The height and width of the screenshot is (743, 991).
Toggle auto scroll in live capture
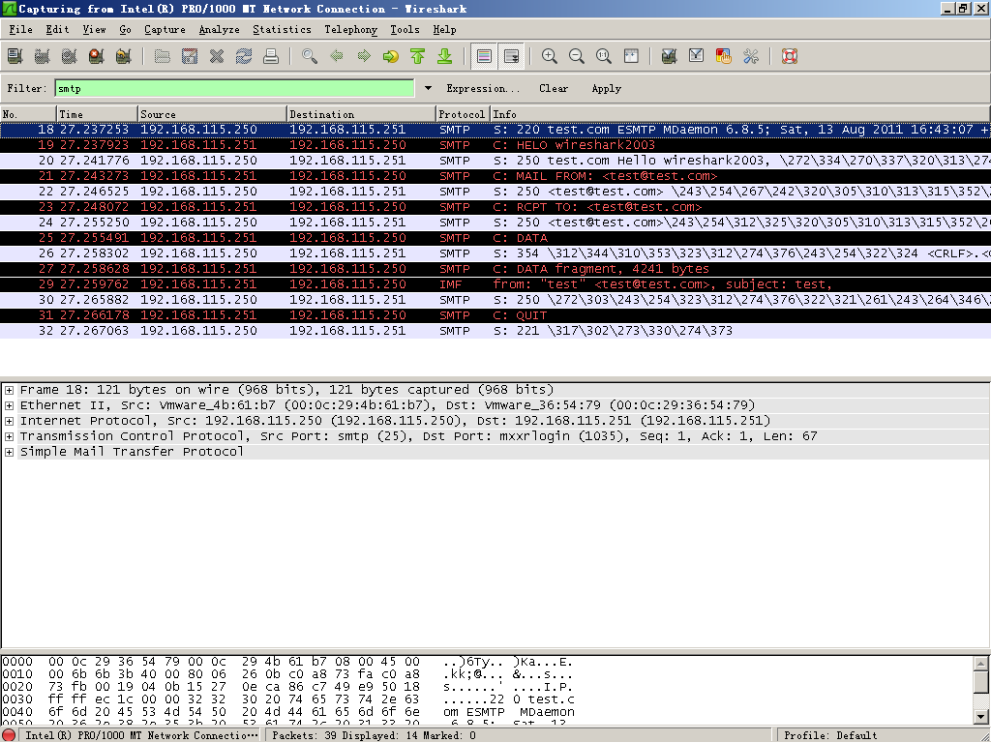click(x=511, y=56)
